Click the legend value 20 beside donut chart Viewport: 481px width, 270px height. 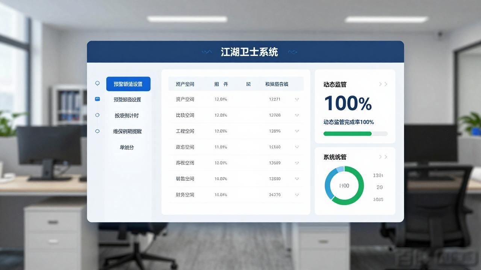(380, 187)
